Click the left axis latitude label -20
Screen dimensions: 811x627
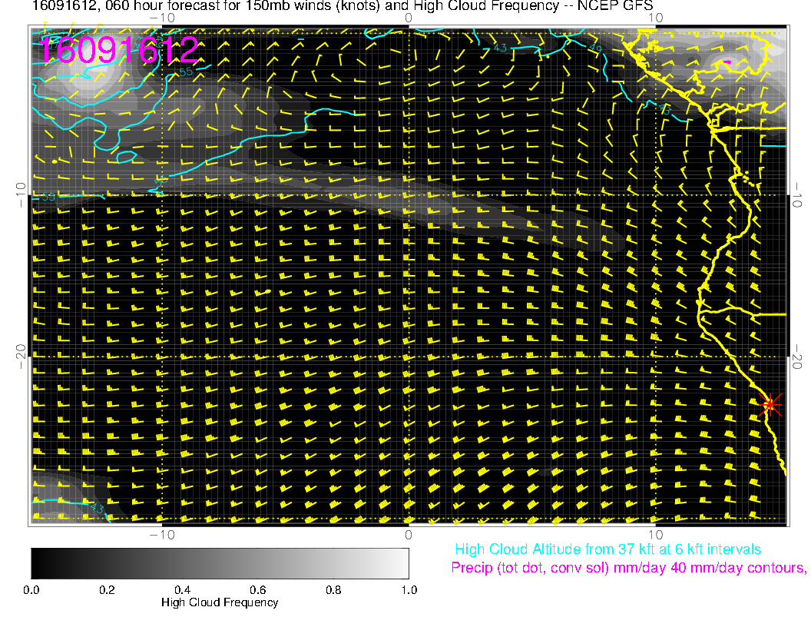click(20, 355)
